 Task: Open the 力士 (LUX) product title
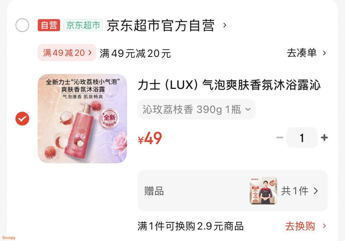click(229, 85)
